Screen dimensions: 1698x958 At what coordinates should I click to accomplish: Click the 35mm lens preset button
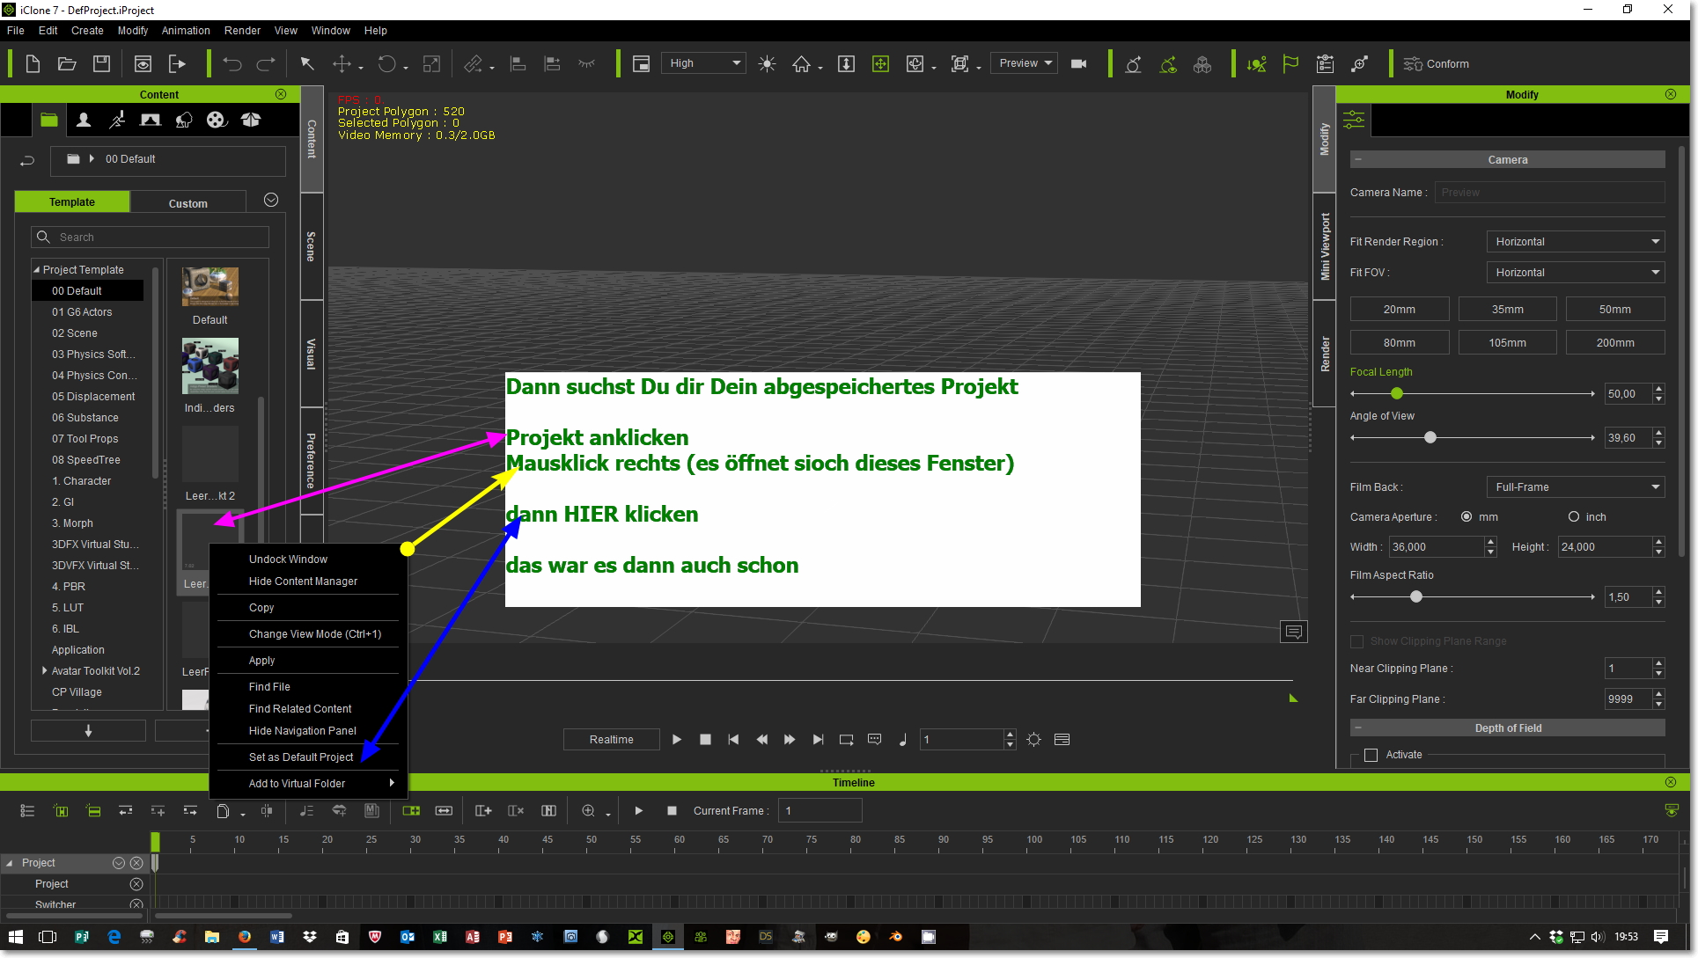coord(1507,310)
